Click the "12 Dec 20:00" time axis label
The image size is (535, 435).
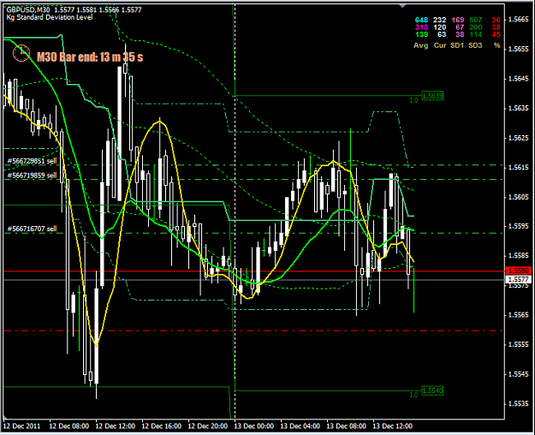pyautogui.click(x=208, y=426)
